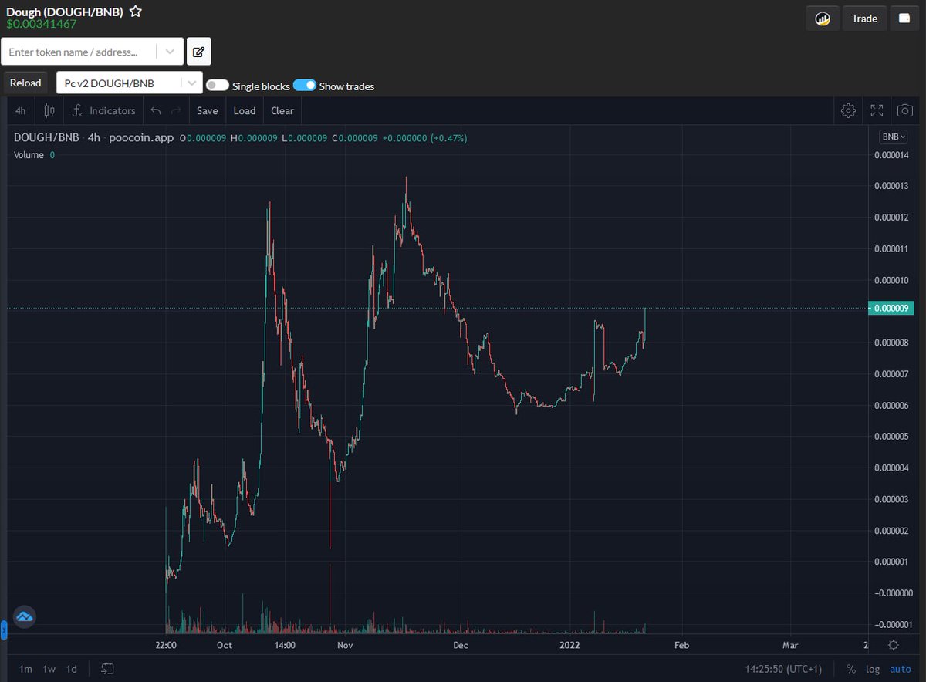
Task: Open the wallet icon button
Action: (x=904, y=19)
